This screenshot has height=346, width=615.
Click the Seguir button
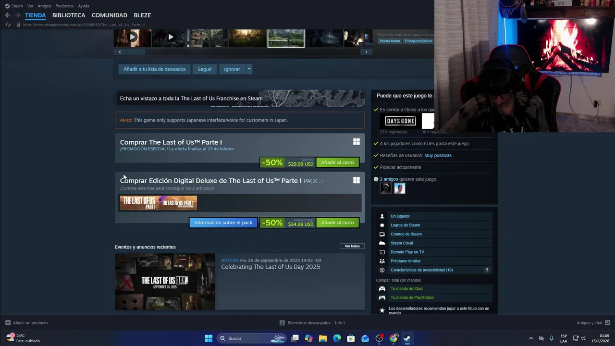(205, 69)
